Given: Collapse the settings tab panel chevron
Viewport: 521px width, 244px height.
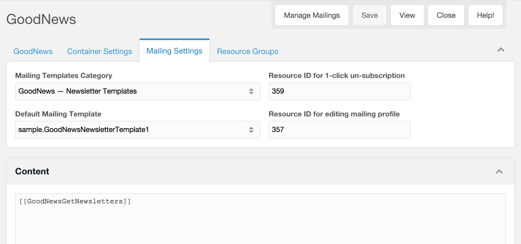Looking at the screenshot, I should [x=501, y=50].
